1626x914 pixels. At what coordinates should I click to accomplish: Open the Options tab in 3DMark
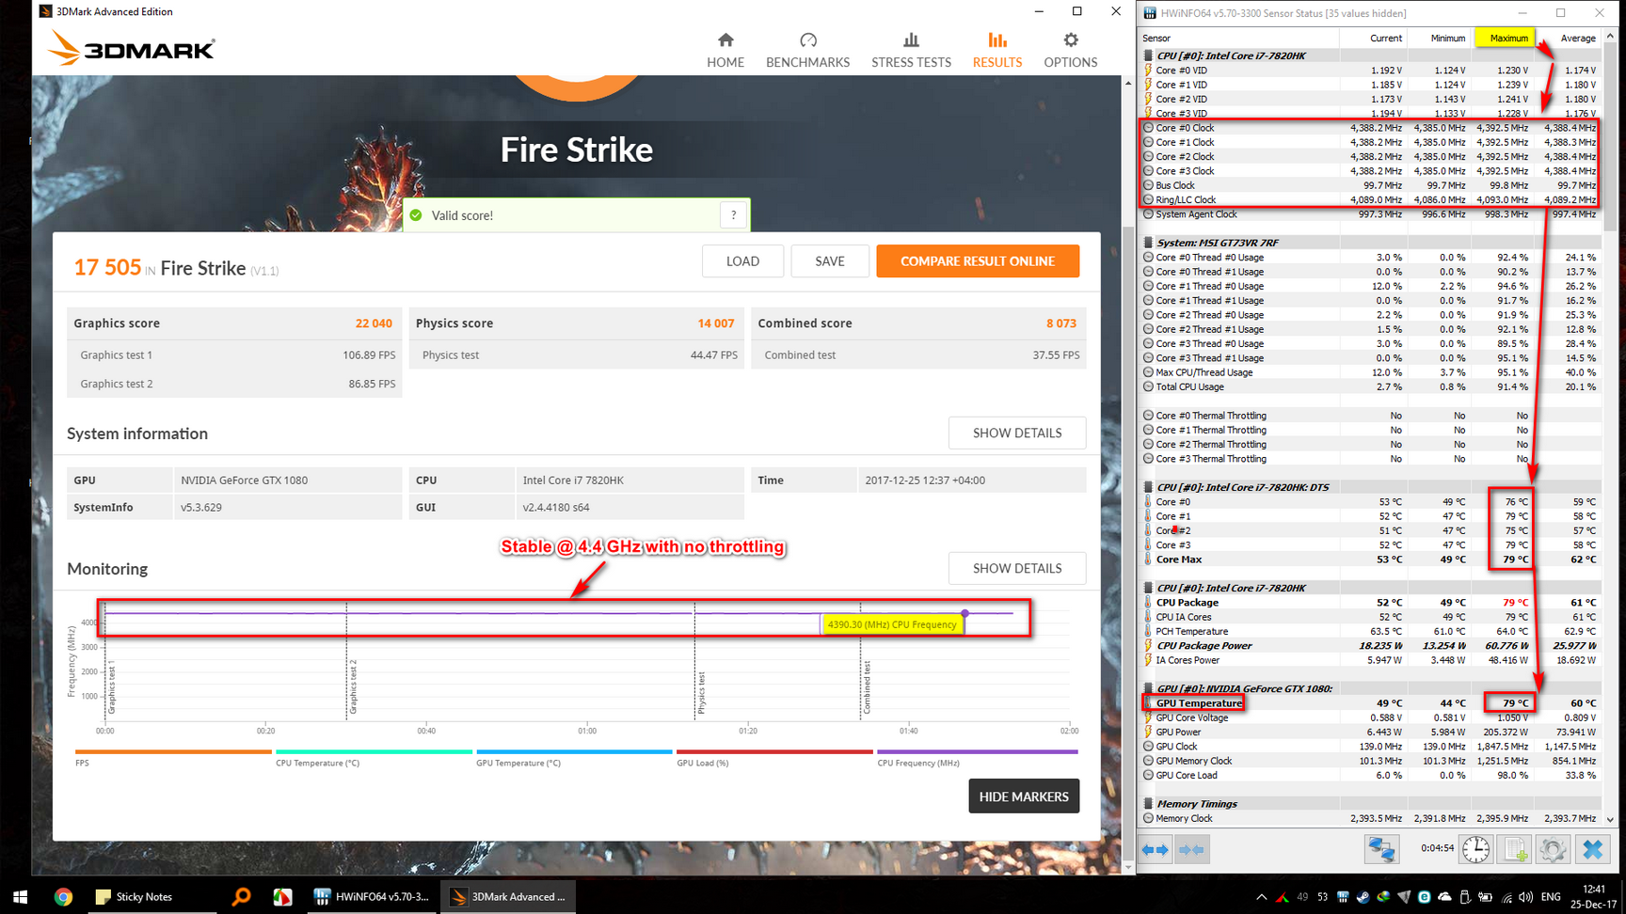(1070, 51)
